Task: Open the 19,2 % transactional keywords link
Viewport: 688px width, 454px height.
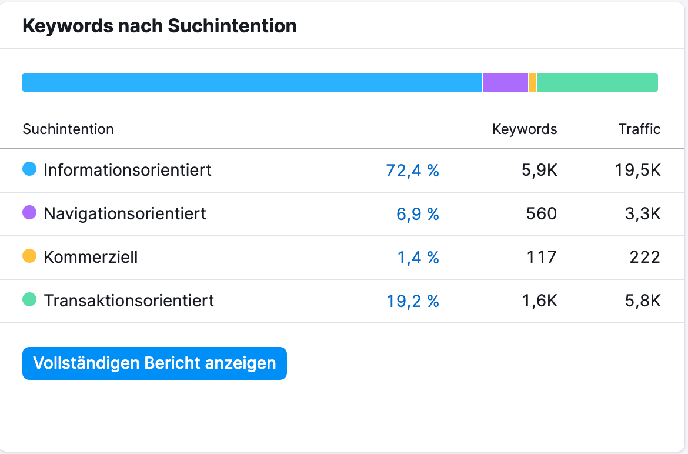Action: 412,301
